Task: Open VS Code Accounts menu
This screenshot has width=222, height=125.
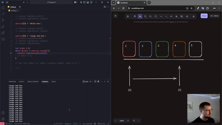Action: [x=3, y=113]
